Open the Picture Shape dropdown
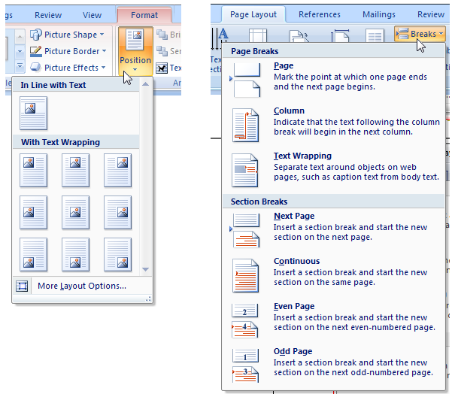455x394 pixels. click(x=67, y=35)
